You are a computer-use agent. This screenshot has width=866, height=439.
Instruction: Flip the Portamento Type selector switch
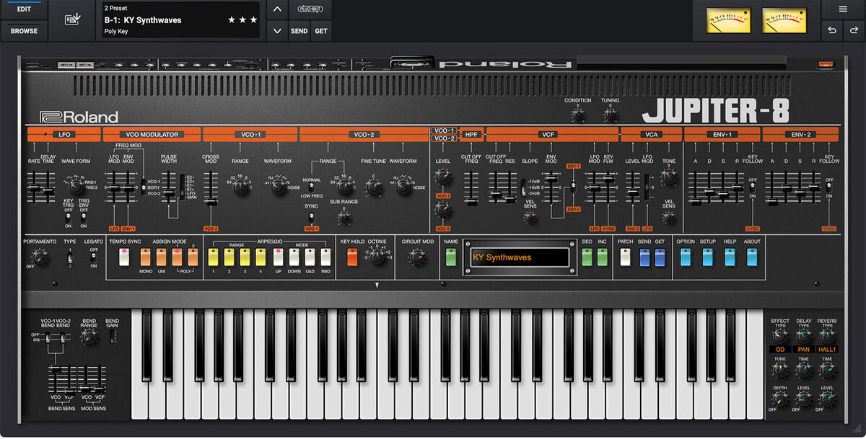[70, 257]
